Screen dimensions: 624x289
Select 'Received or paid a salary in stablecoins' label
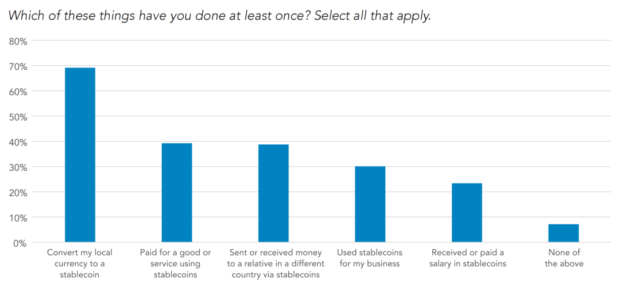[x=467, y=258]
